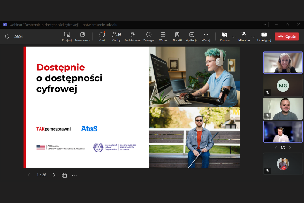This screenshot has height=203, width=304.
Task: Show previous page of participants
Action: [276, 148]
